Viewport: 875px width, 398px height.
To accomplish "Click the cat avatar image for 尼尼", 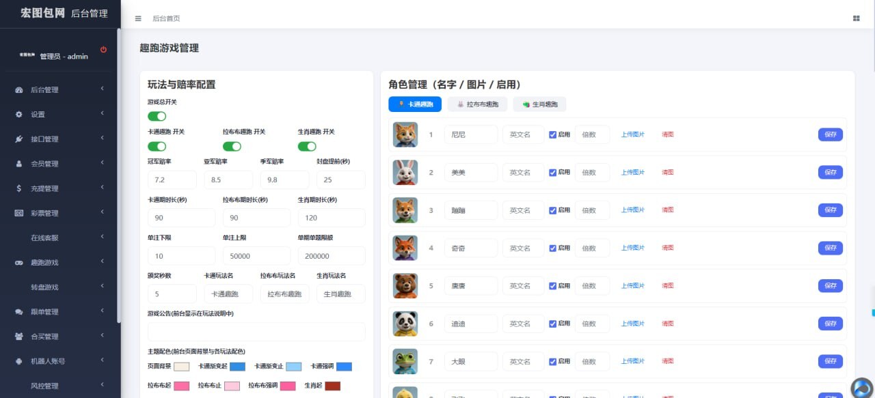I will pos(405,134).
